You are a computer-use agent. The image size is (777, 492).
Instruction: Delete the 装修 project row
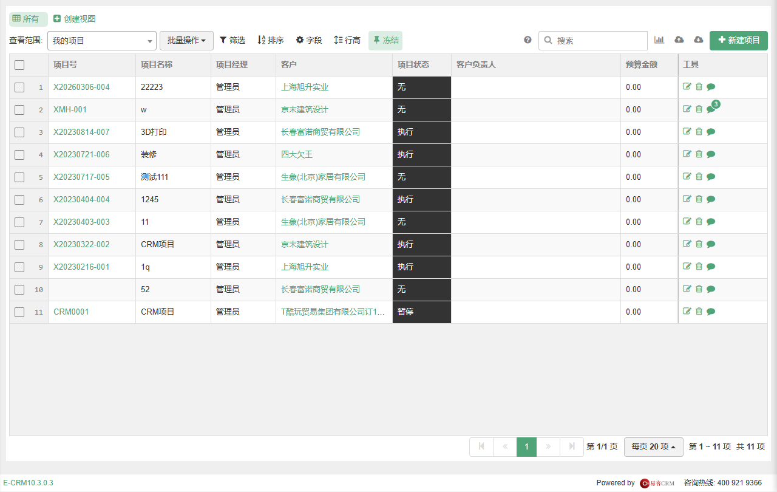(699, 154)
